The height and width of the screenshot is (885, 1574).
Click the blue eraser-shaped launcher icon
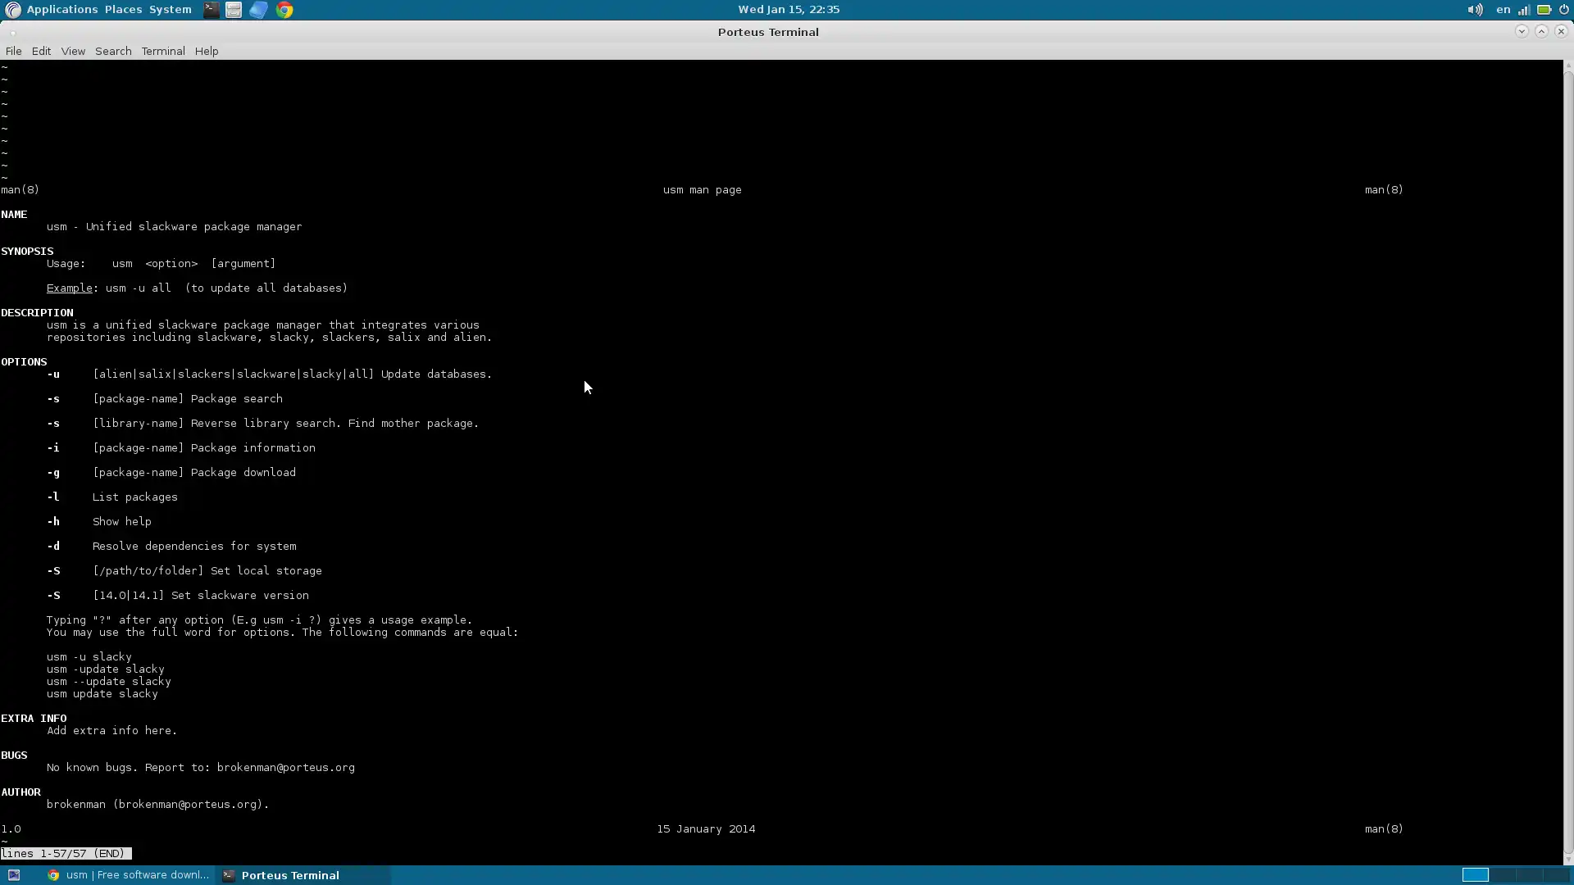(258, 10)
